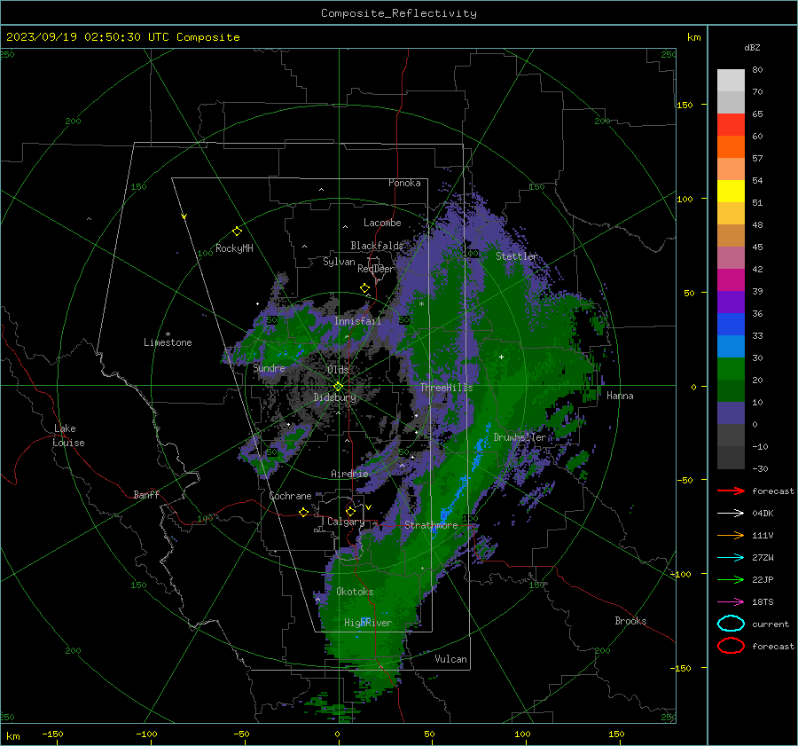Click the Vulcan city label
The image size is (798, 746).
(450, 659)
